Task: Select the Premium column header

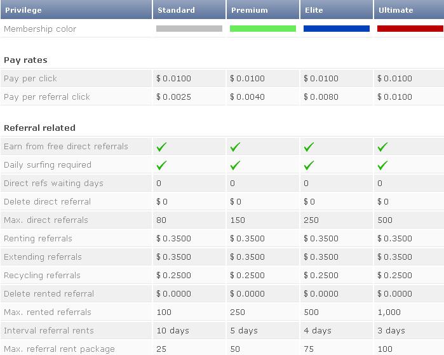Action: 249,10
